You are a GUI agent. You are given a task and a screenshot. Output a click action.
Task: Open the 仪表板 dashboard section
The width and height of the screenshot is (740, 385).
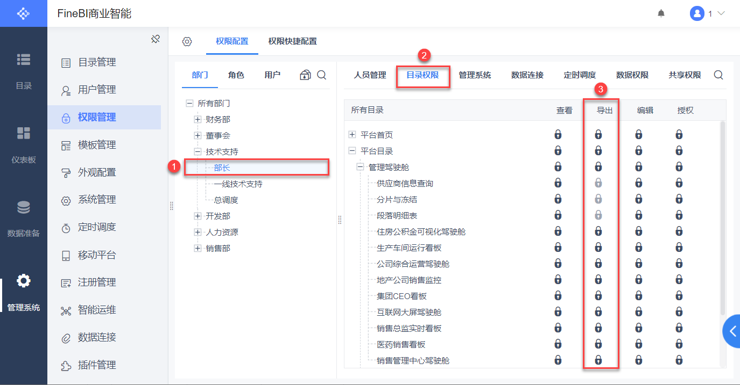click(24, 144)
